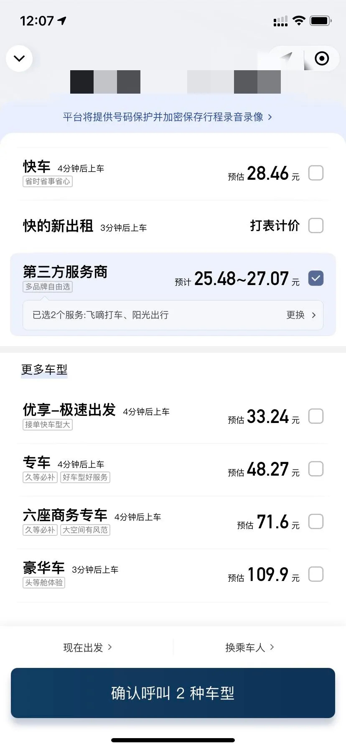This screenshot has width=346, height=749.
Task: Tap the cellular signal bars icon
Action: (280, 21)
